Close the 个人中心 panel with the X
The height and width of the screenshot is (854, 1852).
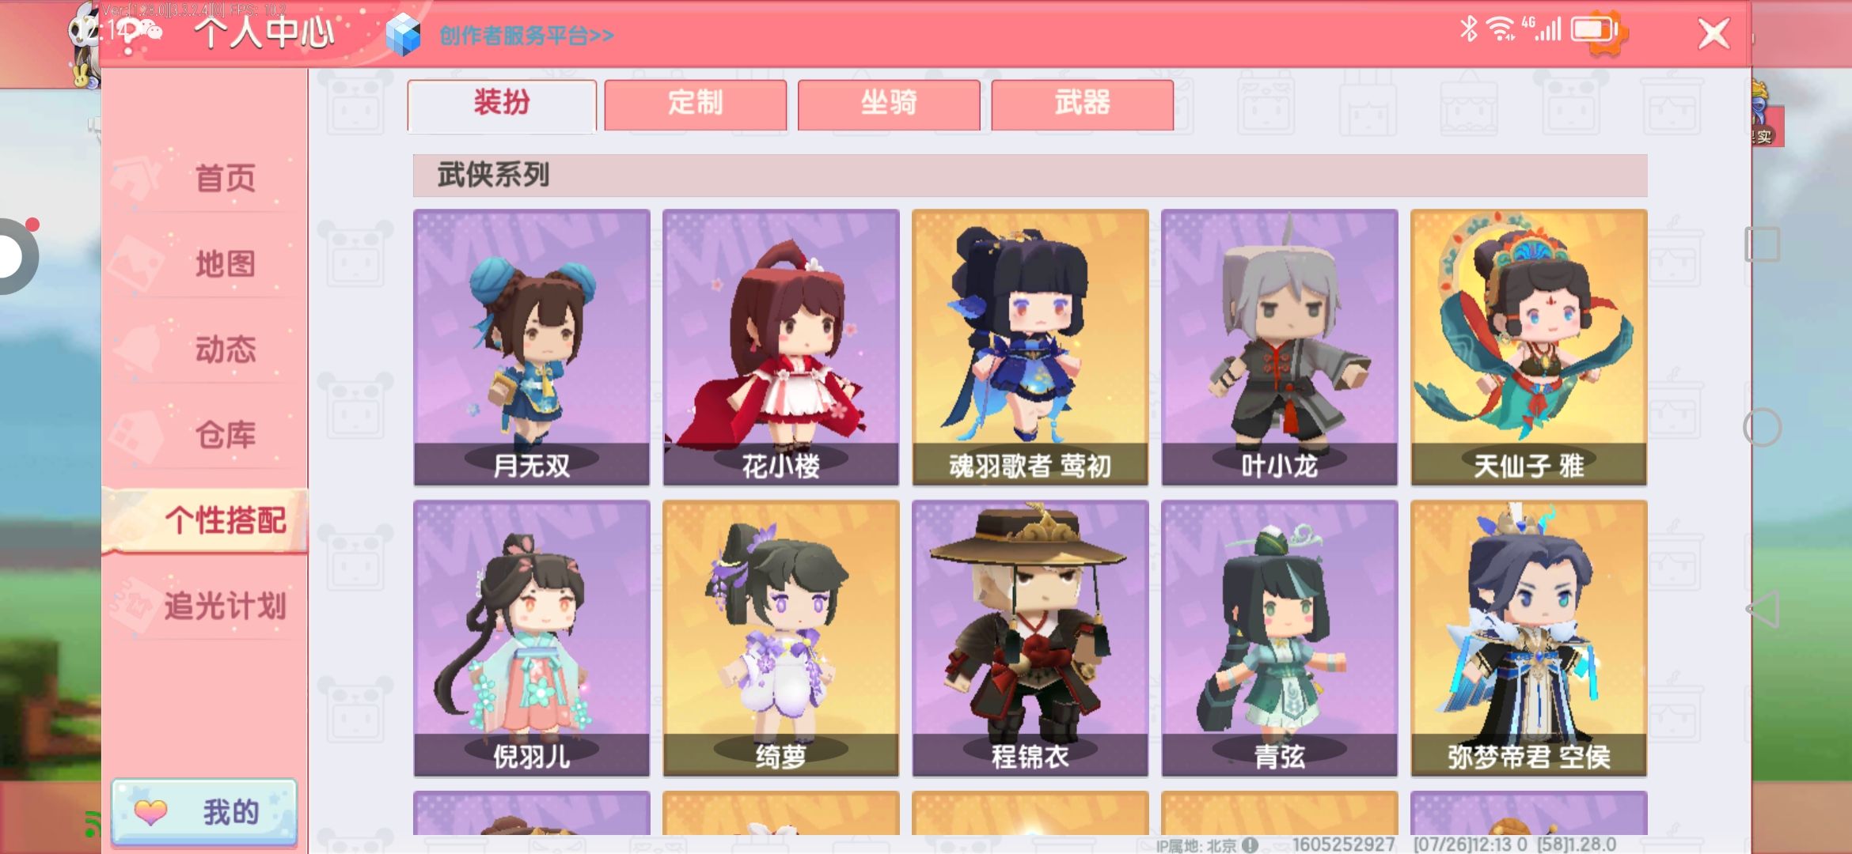point(1714,34)
